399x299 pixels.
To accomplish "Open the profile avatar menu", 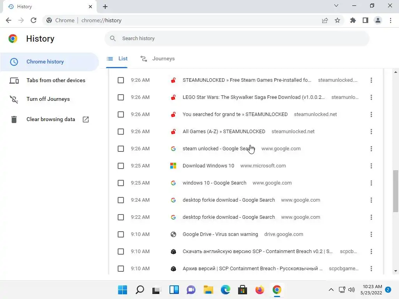I will [378, 20].
